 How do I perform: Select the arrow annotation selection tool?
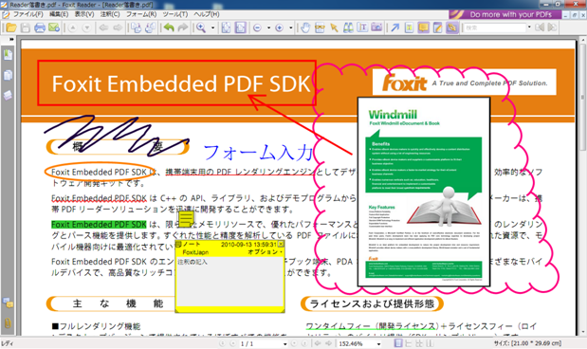click(334, 28)
